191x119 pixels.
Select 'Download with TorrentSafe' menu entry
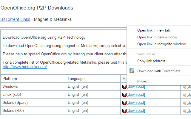tap(159, 71)
